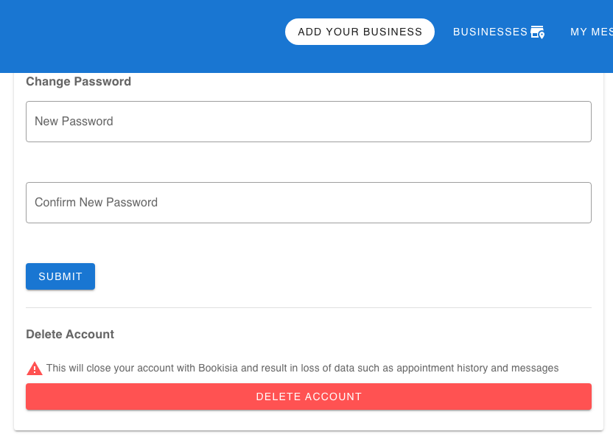Click the Change Password heading
This screenshot has height=440, width=613.
tap(78, 82)
